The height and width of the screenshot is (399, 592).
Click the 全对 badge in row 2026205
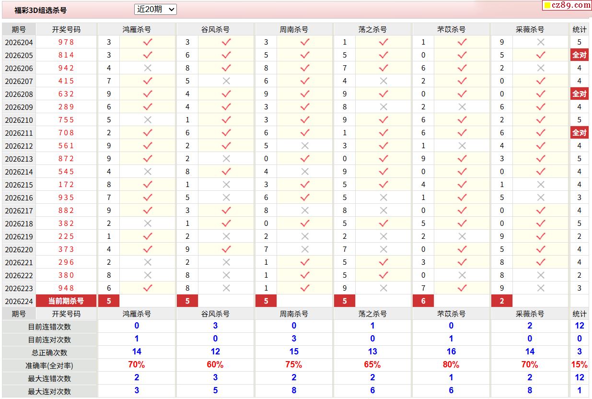580,55
